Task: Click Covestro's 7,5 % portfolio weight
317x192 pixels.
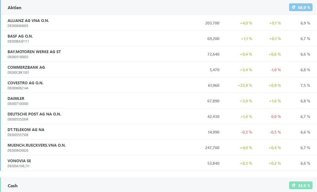Action: coord(305,85)
